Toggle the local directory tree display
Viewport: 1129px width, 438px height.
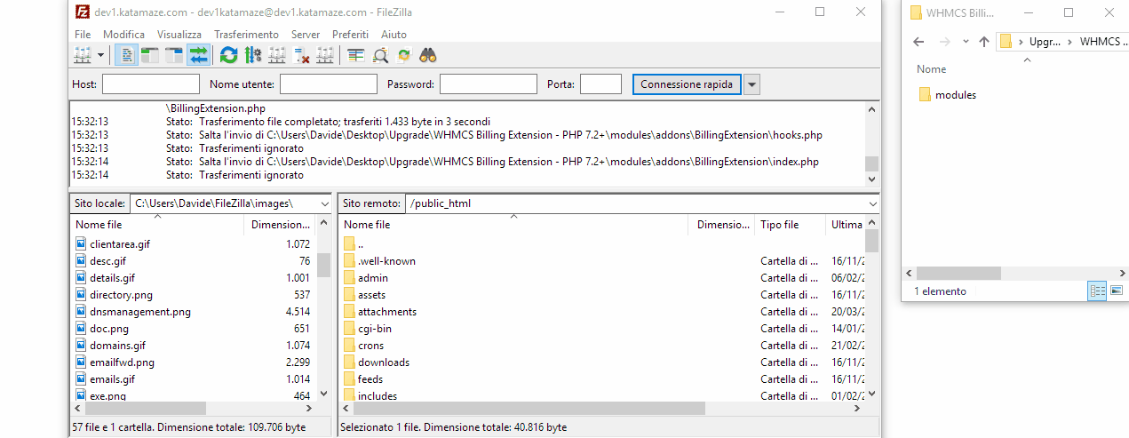149,55
